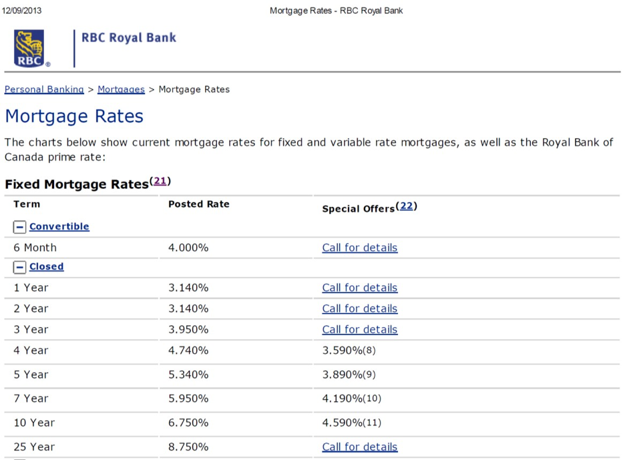
Task: Open Call for details for 2 Year
Action: [x=360, y=308]
